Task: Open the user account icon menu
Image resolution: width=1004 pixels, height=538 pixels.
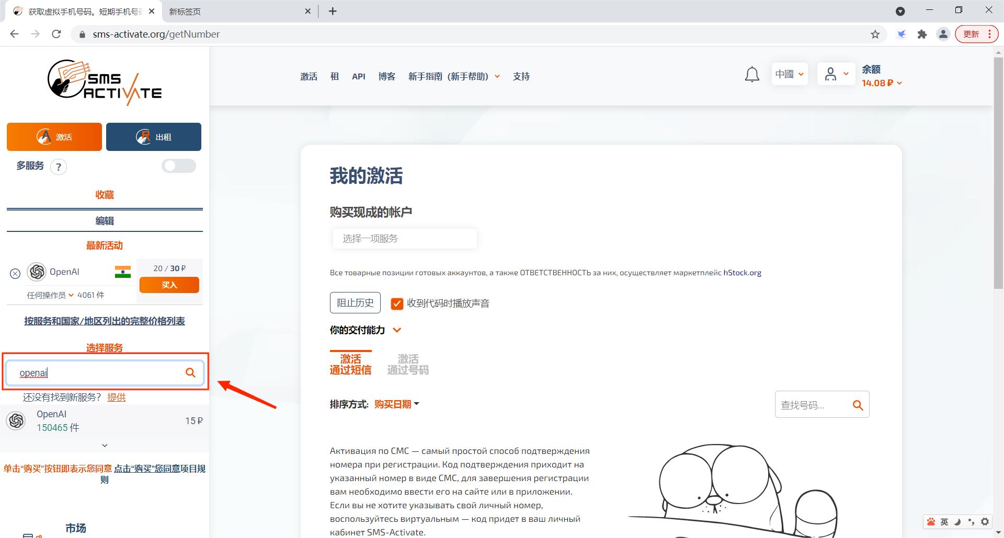Action: (x=836, y=74)
